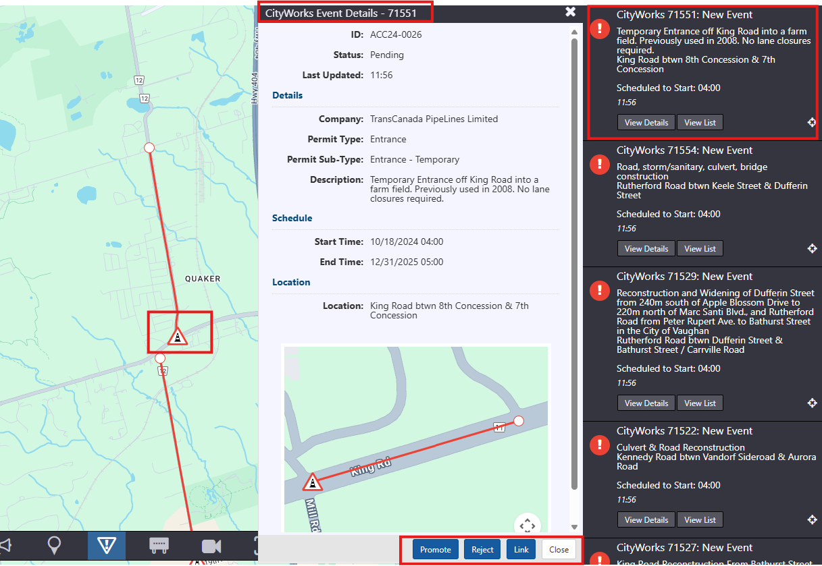Promote the CityWorks event
Image resolution: width=822 pixels, height=566 pixels.
point(435,549)
